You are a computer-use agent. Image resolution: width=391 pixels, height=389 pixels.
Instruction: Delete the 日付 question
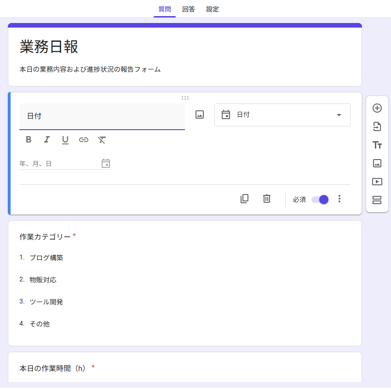266,199
